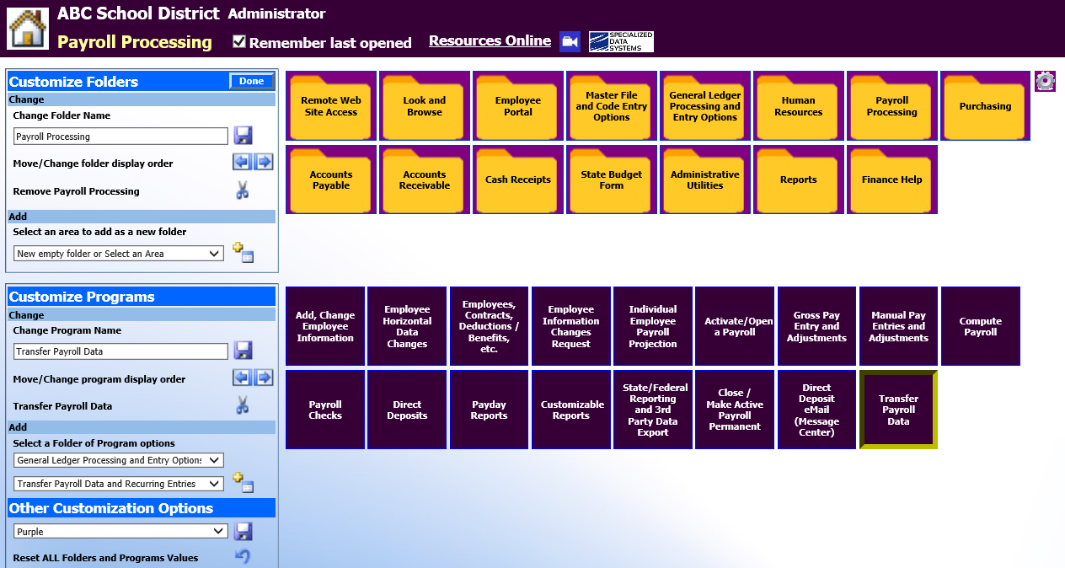The height and width of the screenshot is (568, 1065).
Task: Open the Purple color theme dropdown
Action: click(x=120, y=532)
